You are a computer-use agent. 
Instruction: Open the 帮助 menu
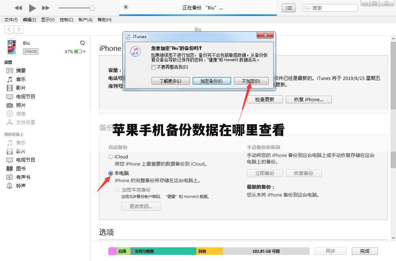pos(104,20)
